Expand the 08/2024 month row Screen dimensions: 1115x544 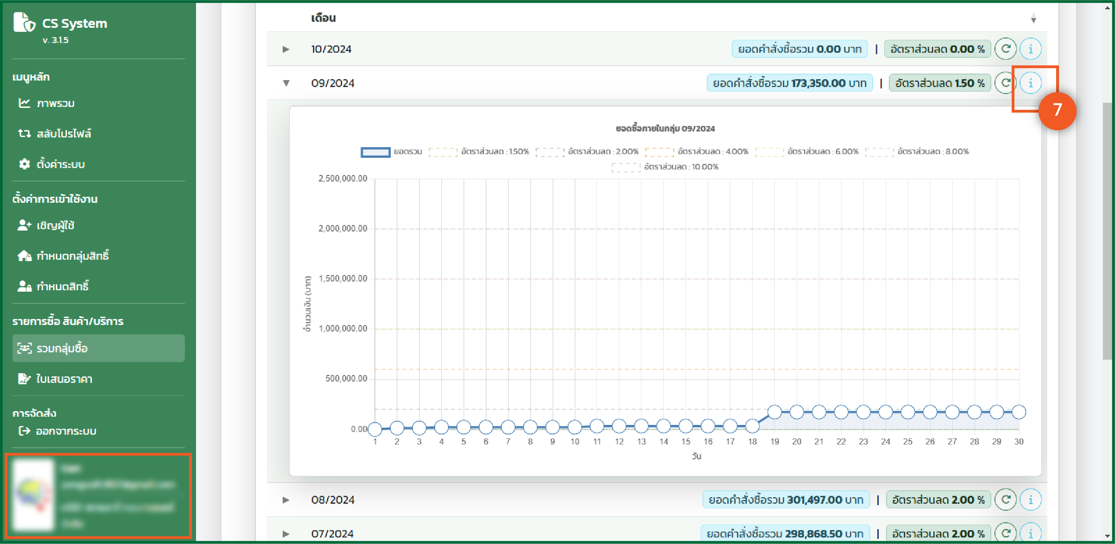tap(286, 500)
